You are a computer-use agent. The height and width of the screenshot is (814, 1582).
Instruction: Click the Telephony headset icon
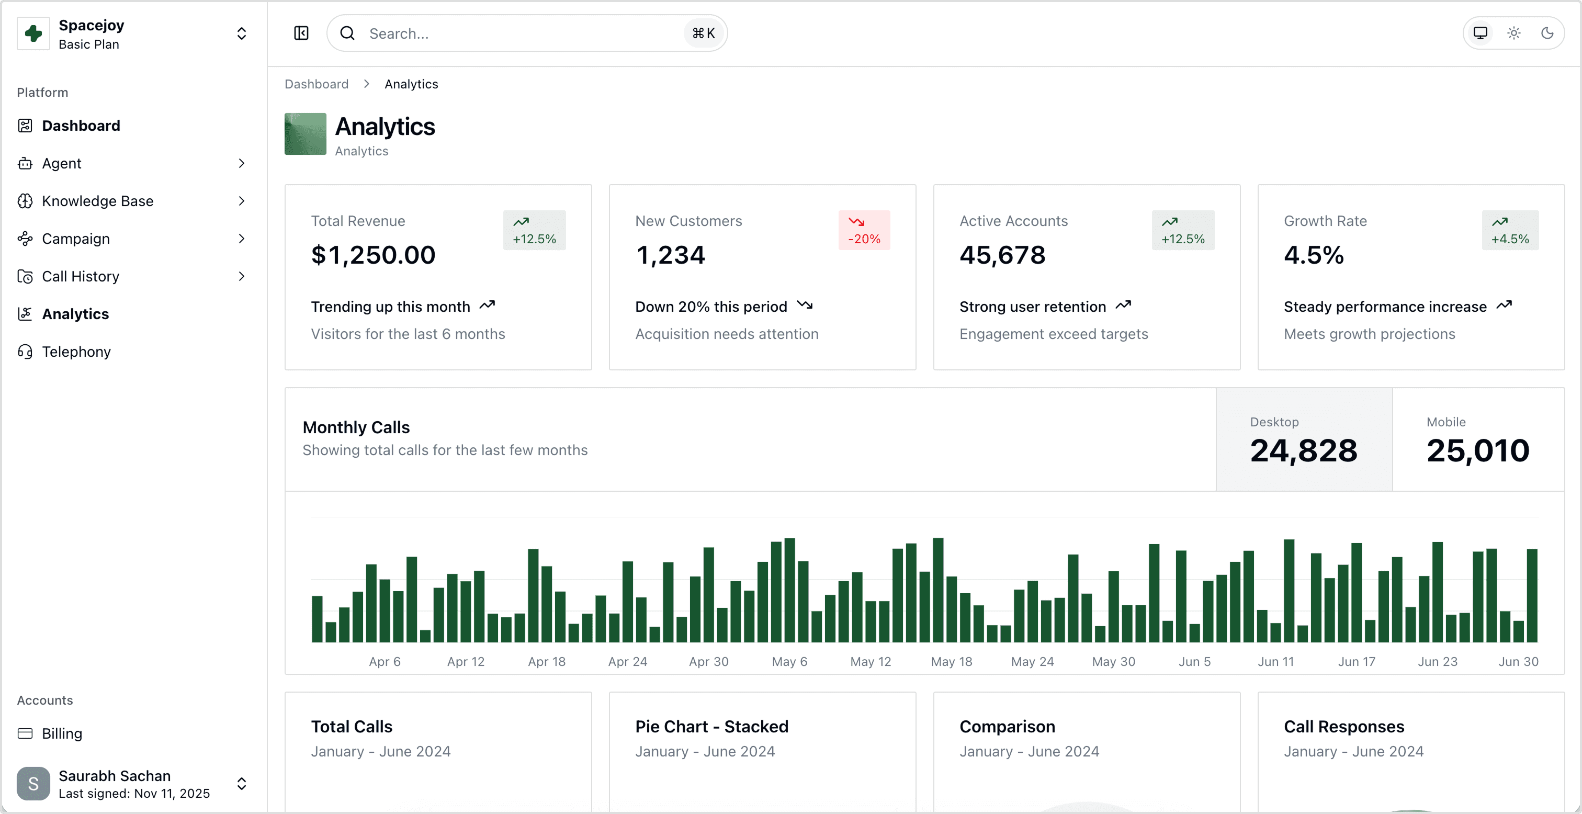pos(25,352)
